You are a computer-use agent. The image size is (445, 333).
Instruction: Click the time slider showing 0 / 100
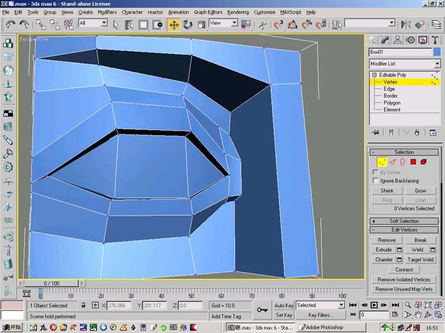[51, 283]
